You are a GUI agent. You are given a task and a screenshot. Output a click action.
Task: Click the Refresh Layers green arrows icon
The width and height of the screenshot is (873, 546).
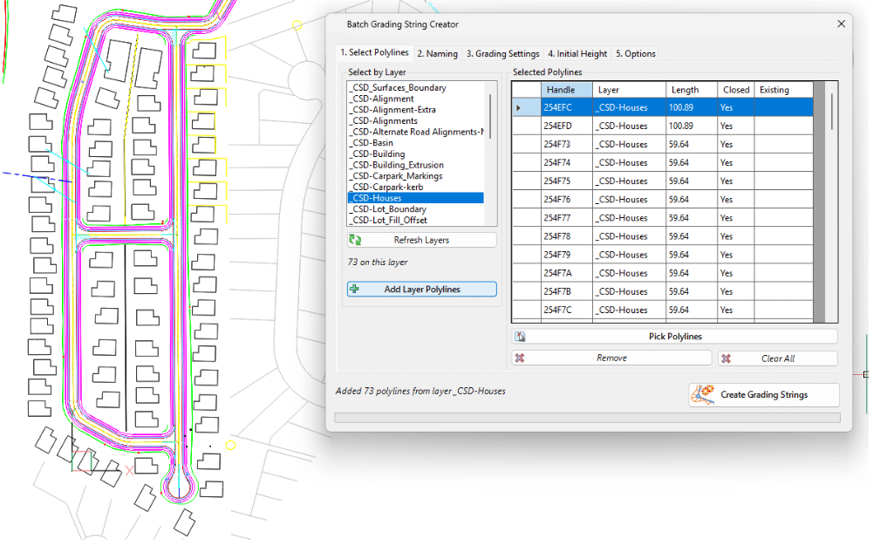355,240
